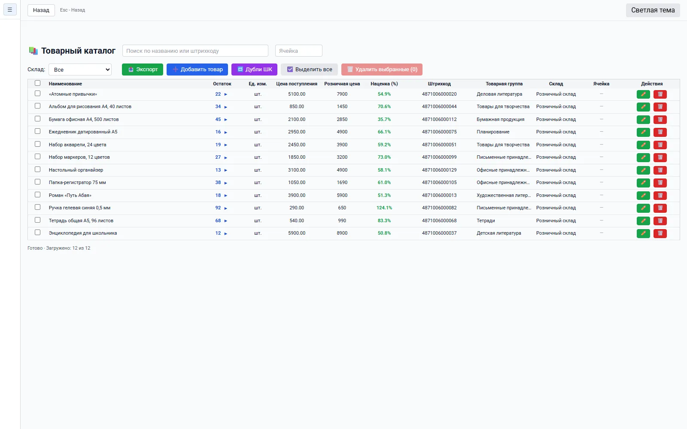687x429 pixels.
Task: Expand stock details arrow for Набор акварели
Action: [225, 145]
